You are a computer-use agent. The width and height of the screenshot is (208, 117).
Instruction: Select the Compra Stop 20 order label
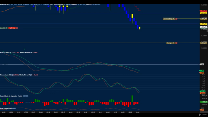pyautogui.click(x=169, y=19)
